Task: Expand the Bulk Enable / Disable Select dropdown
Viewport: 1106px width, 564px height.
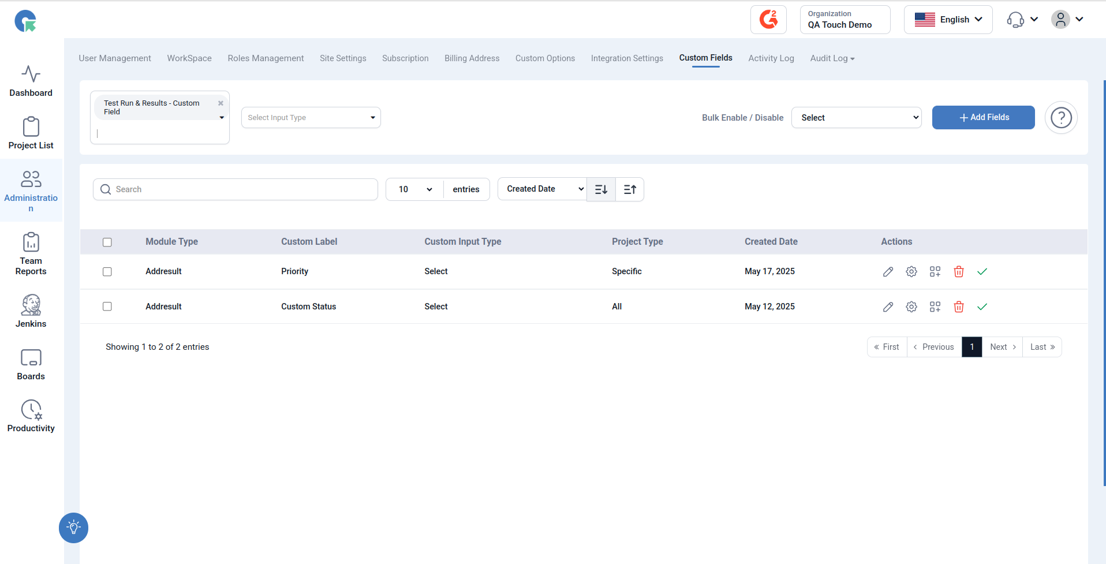Action: pyautogui.click(x=857, y=118)
